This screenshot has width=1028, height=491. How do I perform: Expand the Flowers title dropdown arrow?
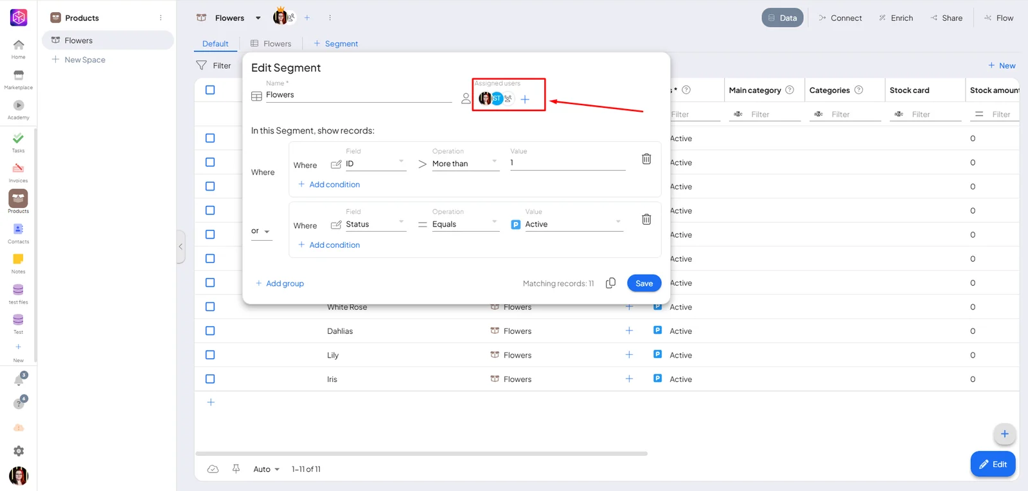(258, 18)
